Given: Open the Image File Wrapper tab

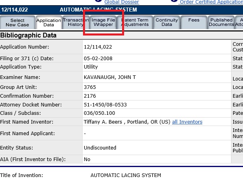Looking at the screenshot, I should coord(103,22).
